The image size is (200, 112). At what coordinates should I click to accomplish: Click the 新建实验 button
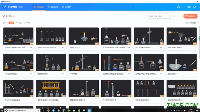190,16
